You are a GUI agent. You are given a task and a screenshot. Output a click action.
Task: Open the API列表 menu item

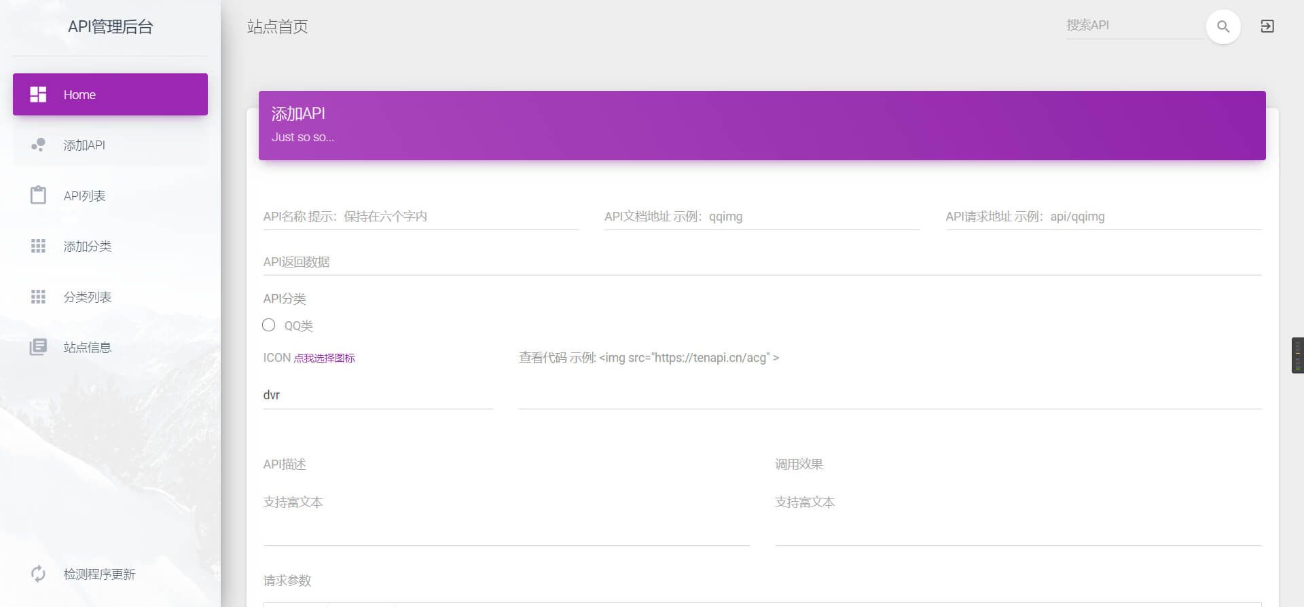84,196
